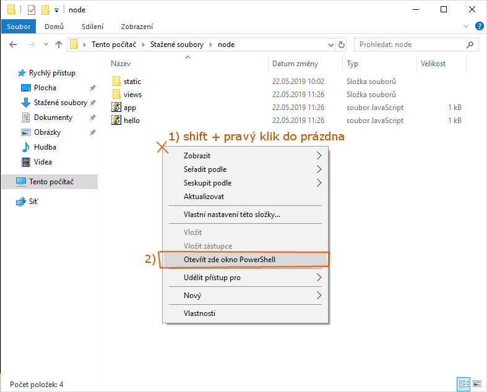Open the Soubor tab
487x392 pixels.
(x=19, y=27)
